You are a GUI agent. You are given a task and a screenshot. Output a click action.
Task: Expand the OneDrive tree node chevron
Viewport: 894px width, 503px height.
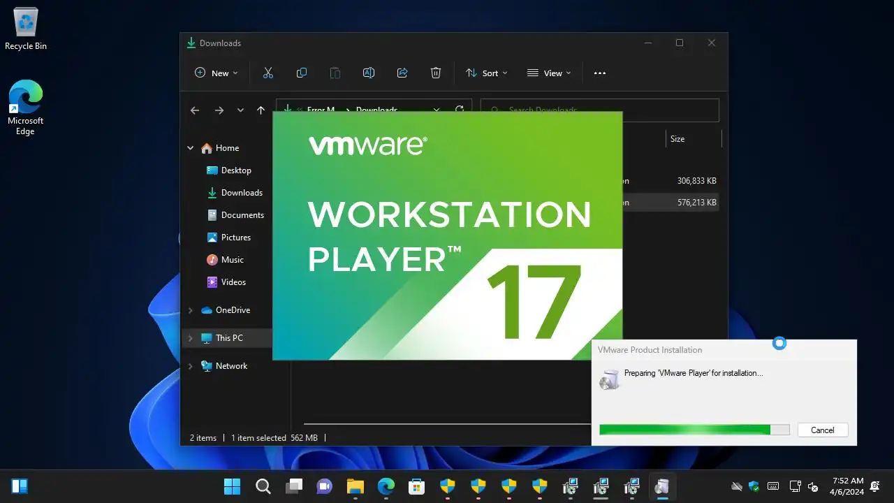(x=191, y=310)
